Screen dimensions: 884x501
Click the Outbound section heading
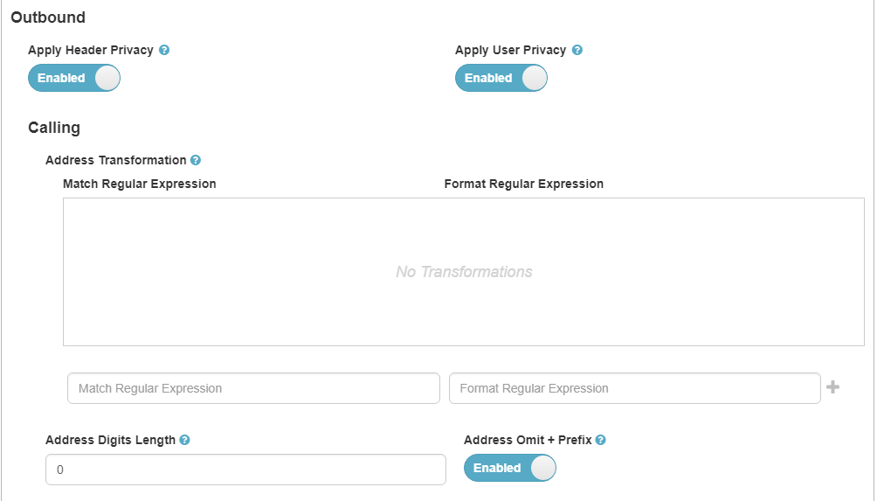[48, 17]
